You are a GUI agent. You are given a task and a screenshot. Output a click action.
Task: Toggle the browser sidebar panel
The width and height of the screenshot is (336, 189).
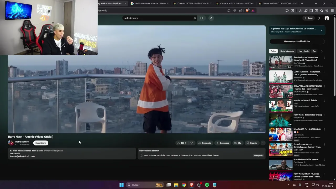(x=311, y=10)
